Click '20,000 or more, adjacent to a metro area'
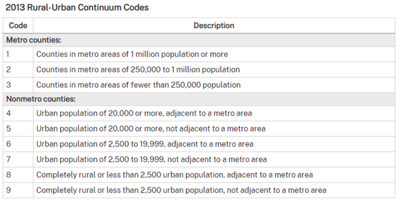400x202 pixels. 144,113
